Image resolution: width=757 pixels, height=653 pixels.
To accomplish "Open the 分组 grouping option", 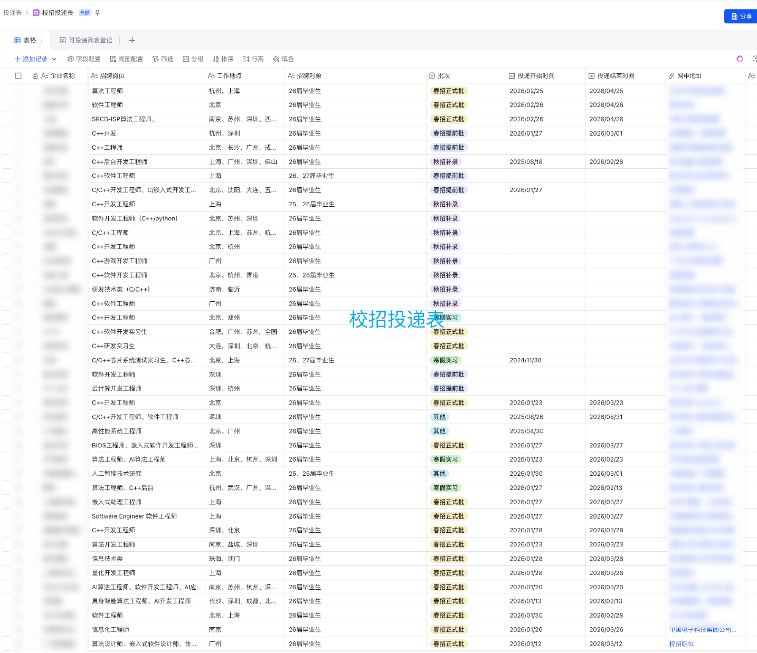I will point(193,59).
